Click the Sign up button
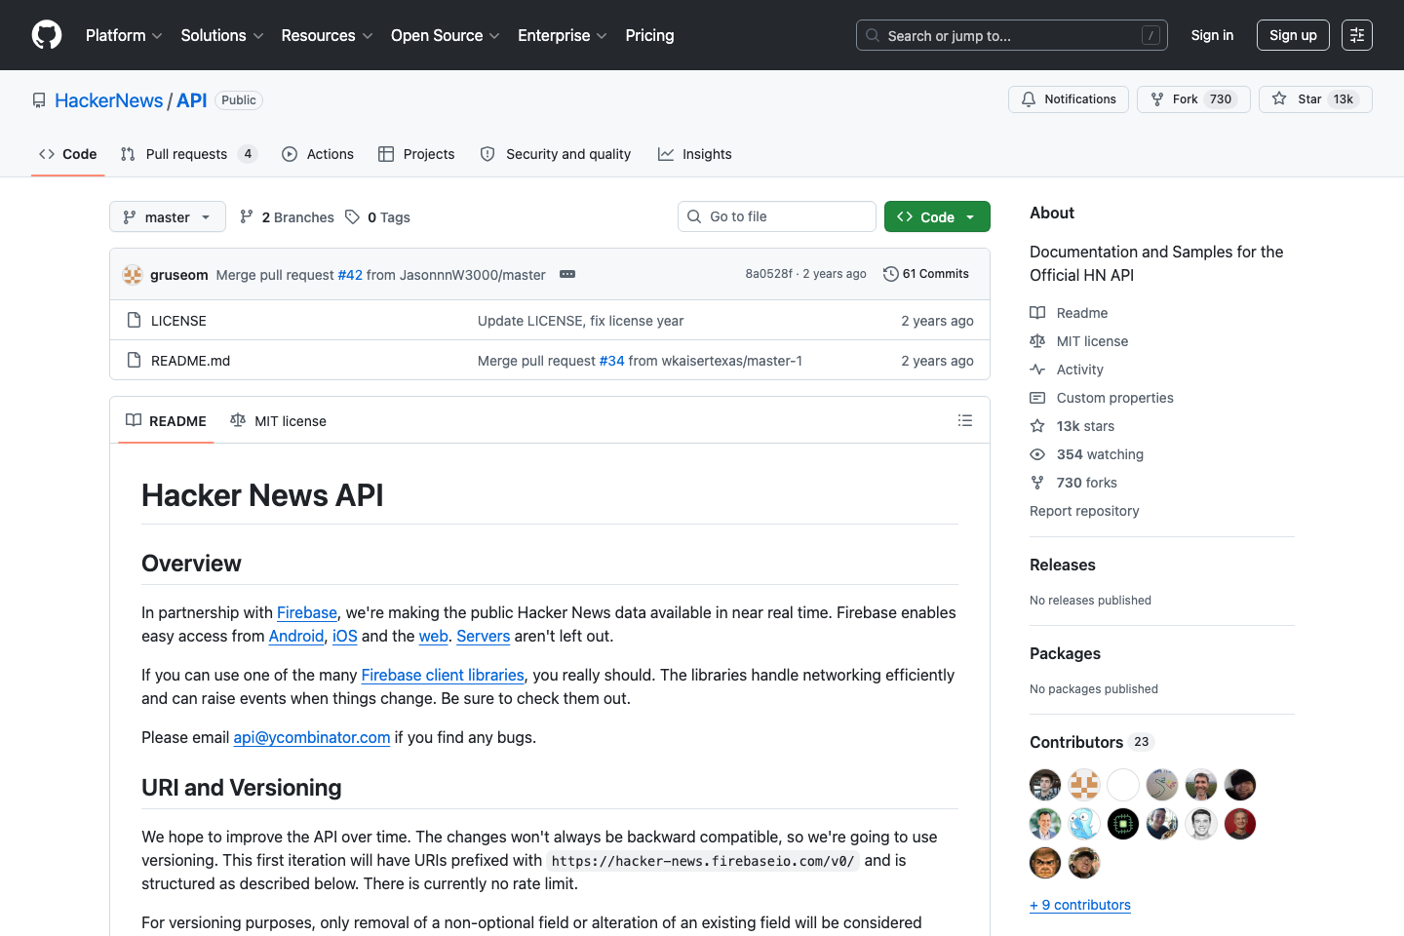This screenshot has width=1404, height=936. click(x=1293, y=35)
